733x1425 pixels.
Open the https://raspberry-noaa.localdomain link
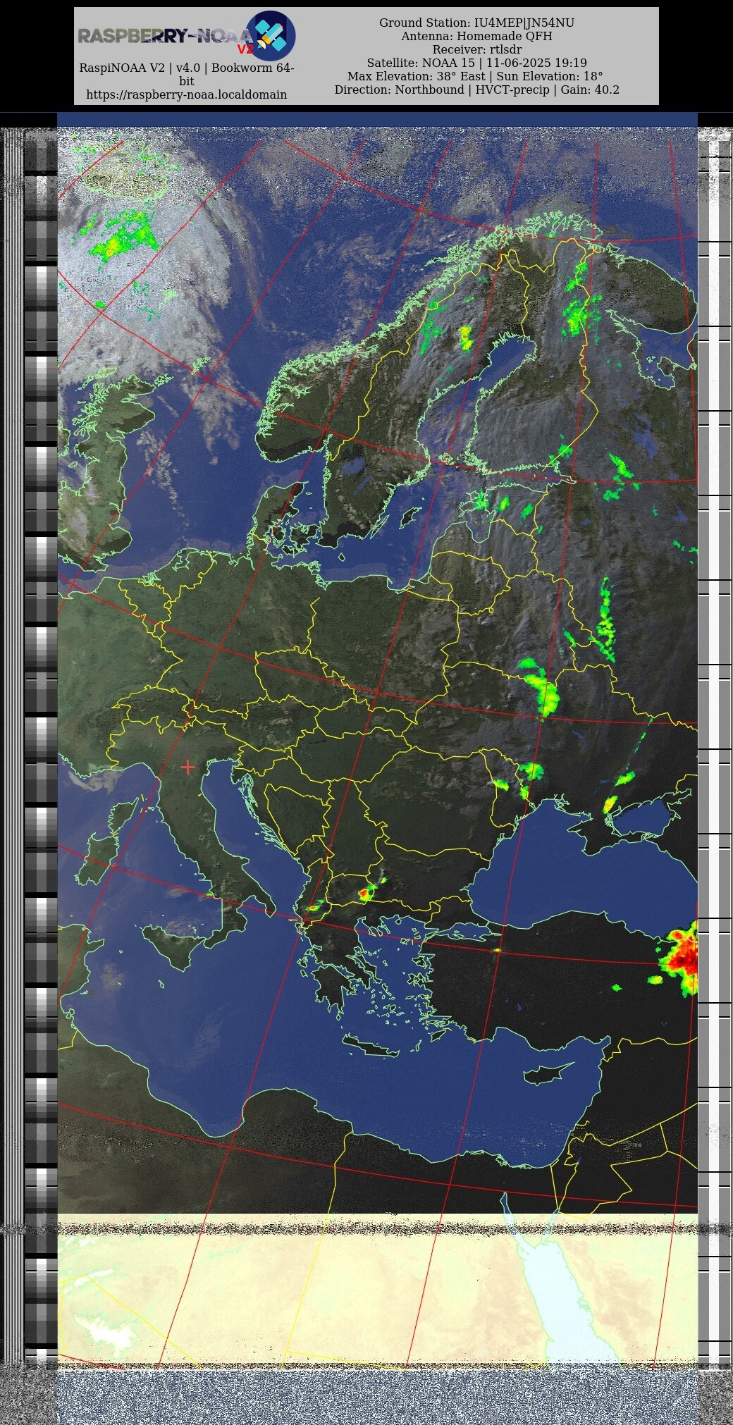pos(187,94)
